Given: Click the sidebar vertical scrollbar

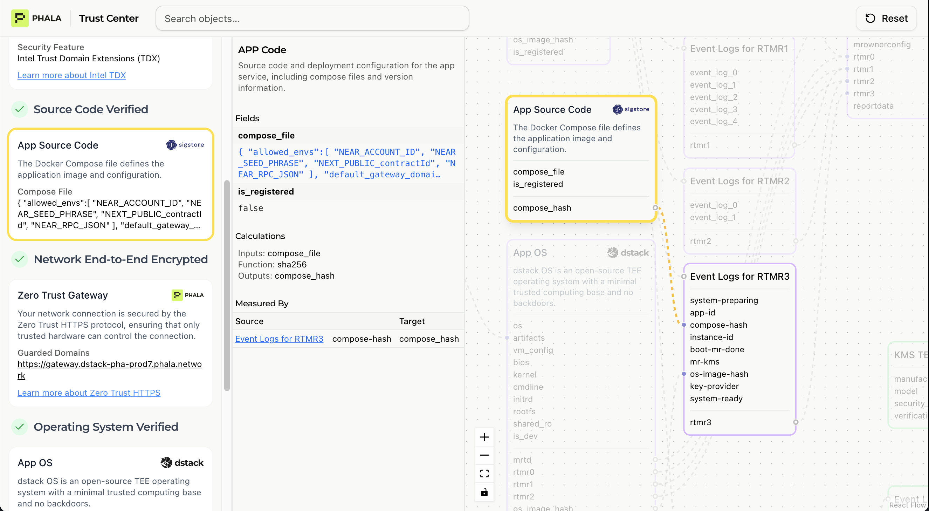Looking at the screenshot, I should pyautogui.click(x=227, y=285).
